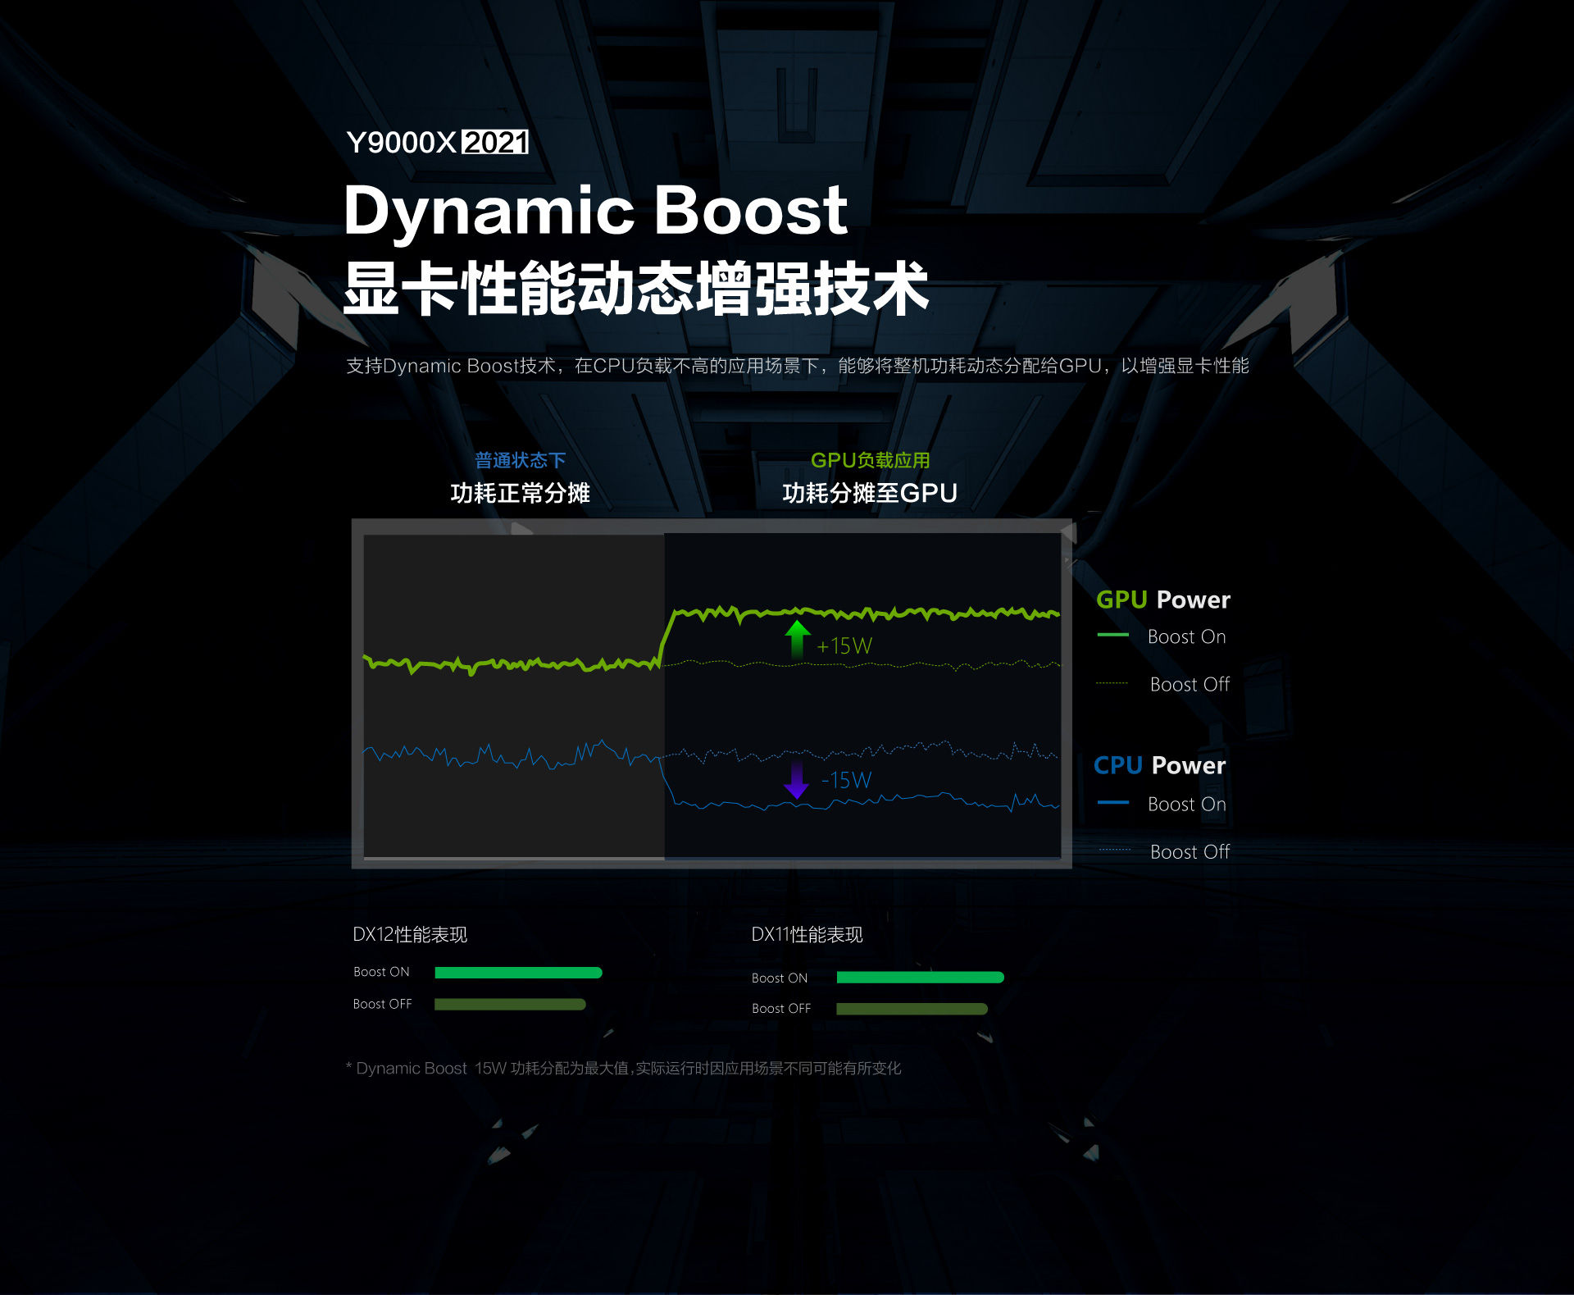Click the green +15W up arrow

[798, 640]
